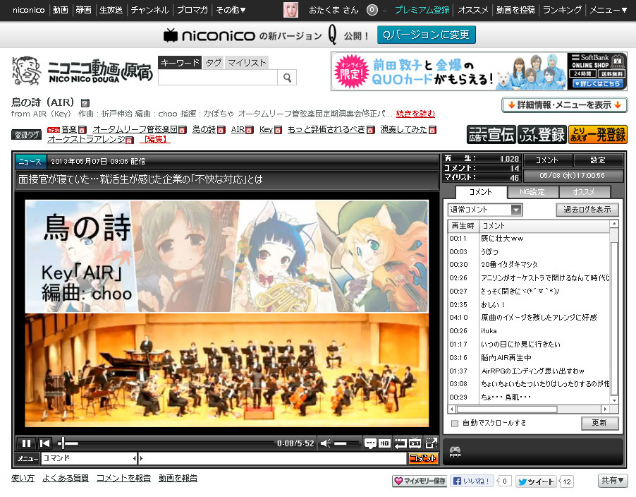Open dictionary icon next to Key tag
Viewport: 636px width, 497px height.
pos(278,129)
